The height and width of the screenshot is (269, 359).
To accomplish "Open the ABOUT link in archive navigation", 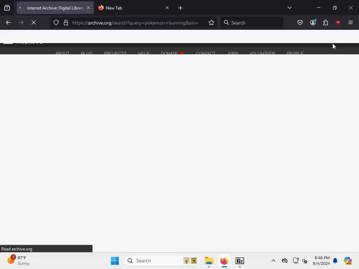I will pyautogui.click(x=62, y=53).
